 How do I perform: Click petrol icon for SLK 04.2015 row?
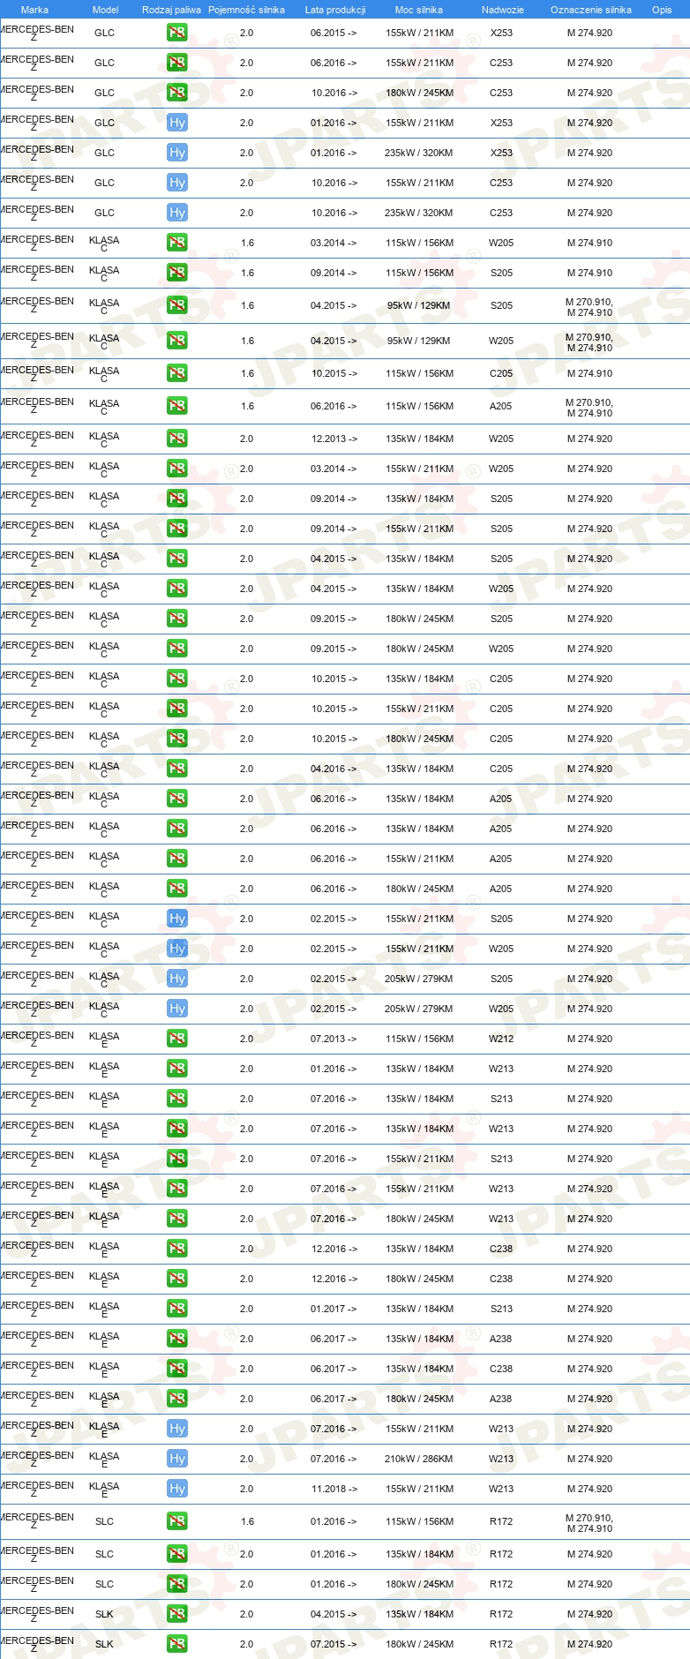(176, 1615)
